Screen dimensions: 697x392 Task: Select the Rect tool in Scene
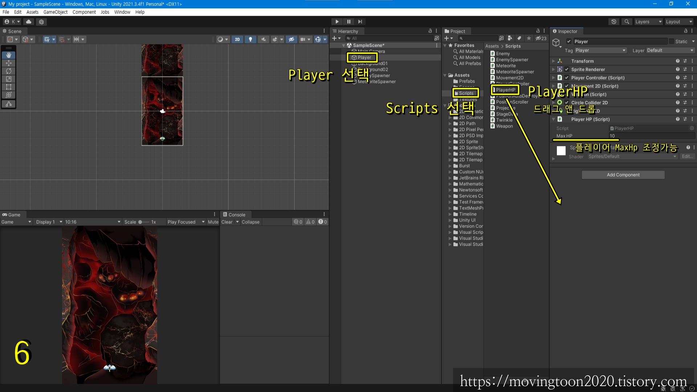(x=9, y=87)
